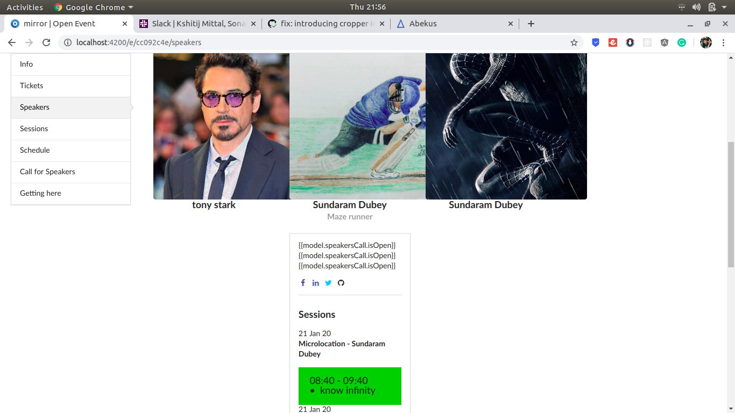Select the Speakers menu item

(x=70, y=108)
